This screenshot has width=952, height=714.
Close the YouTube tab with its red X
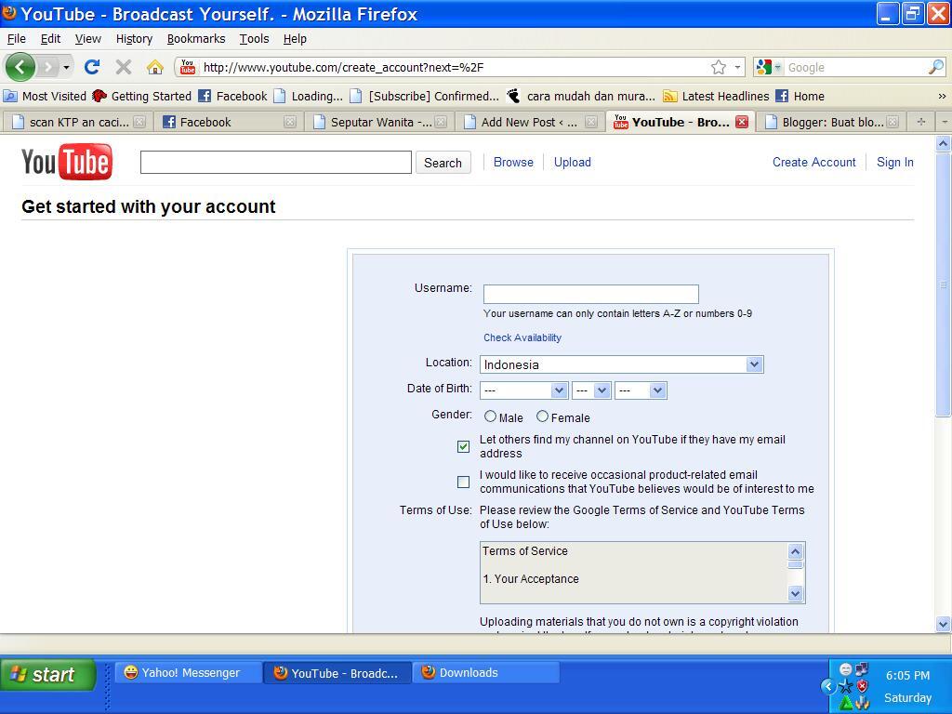741,122
